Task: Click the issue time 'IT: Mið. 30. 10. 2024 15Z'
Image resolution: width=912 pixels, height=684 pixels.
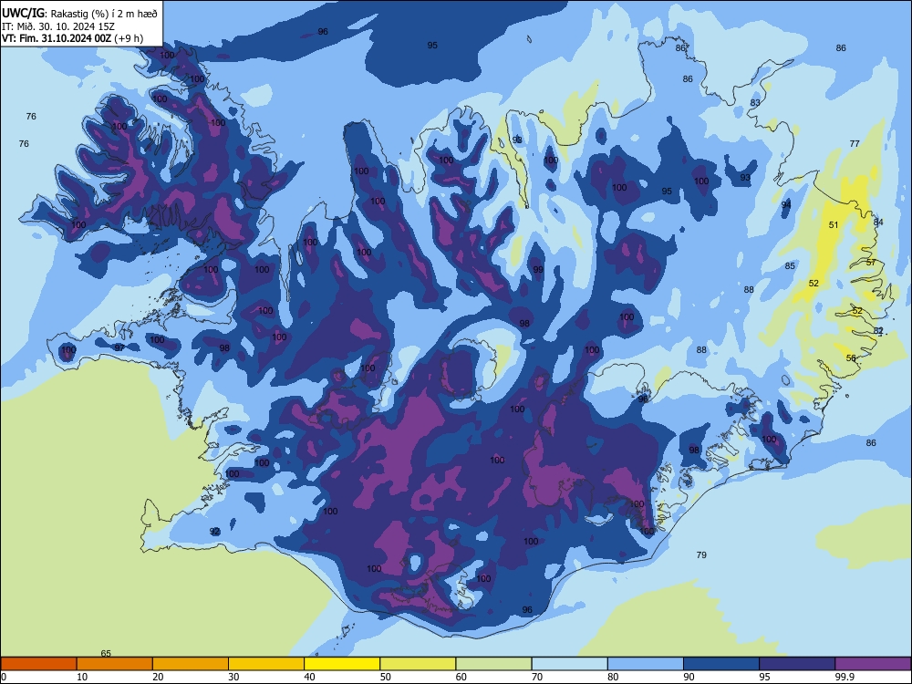Action: [57, 26]
